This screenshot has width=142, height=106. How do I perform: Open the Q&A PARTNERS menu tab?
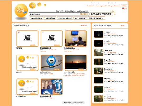36,18
